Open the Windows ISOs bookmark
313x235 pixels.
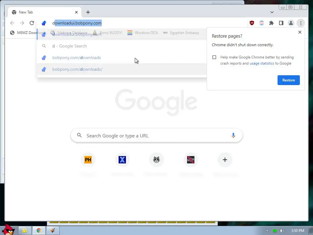pos(143,32)
